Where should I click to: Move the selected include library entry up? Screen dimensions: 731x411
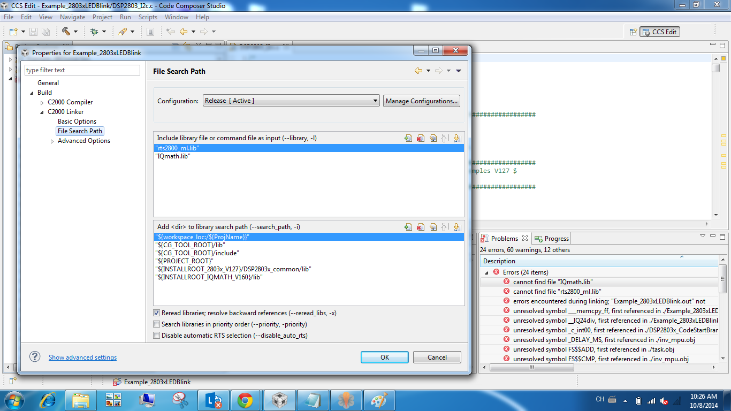444,138
